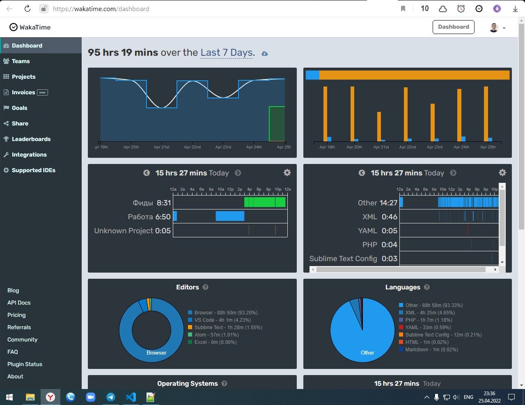Open the API Docs link
Image resolution: width=525 pixels, height=405 pixels.
pos(19,303)
